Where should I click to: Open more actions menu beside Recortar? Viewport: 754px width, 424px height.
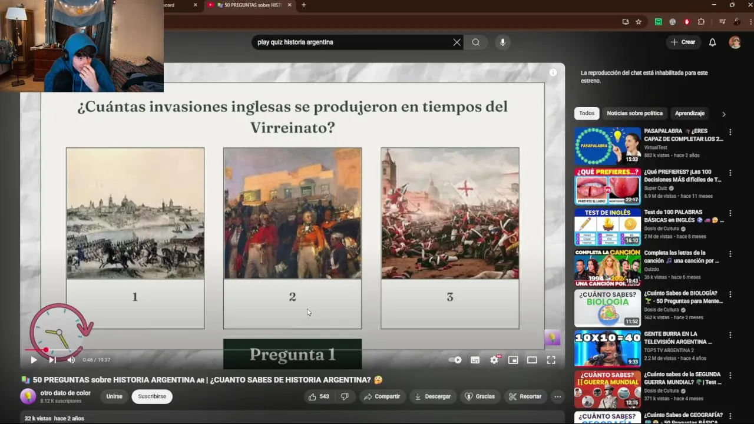pyautogui.click(x=557, y=397)
